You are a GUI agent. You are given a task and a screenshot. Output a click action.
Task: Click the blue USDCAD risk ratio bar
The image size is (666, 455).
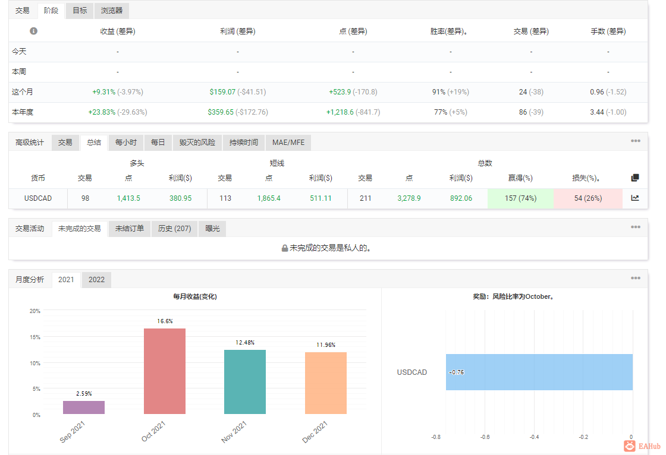pos(539,372)
